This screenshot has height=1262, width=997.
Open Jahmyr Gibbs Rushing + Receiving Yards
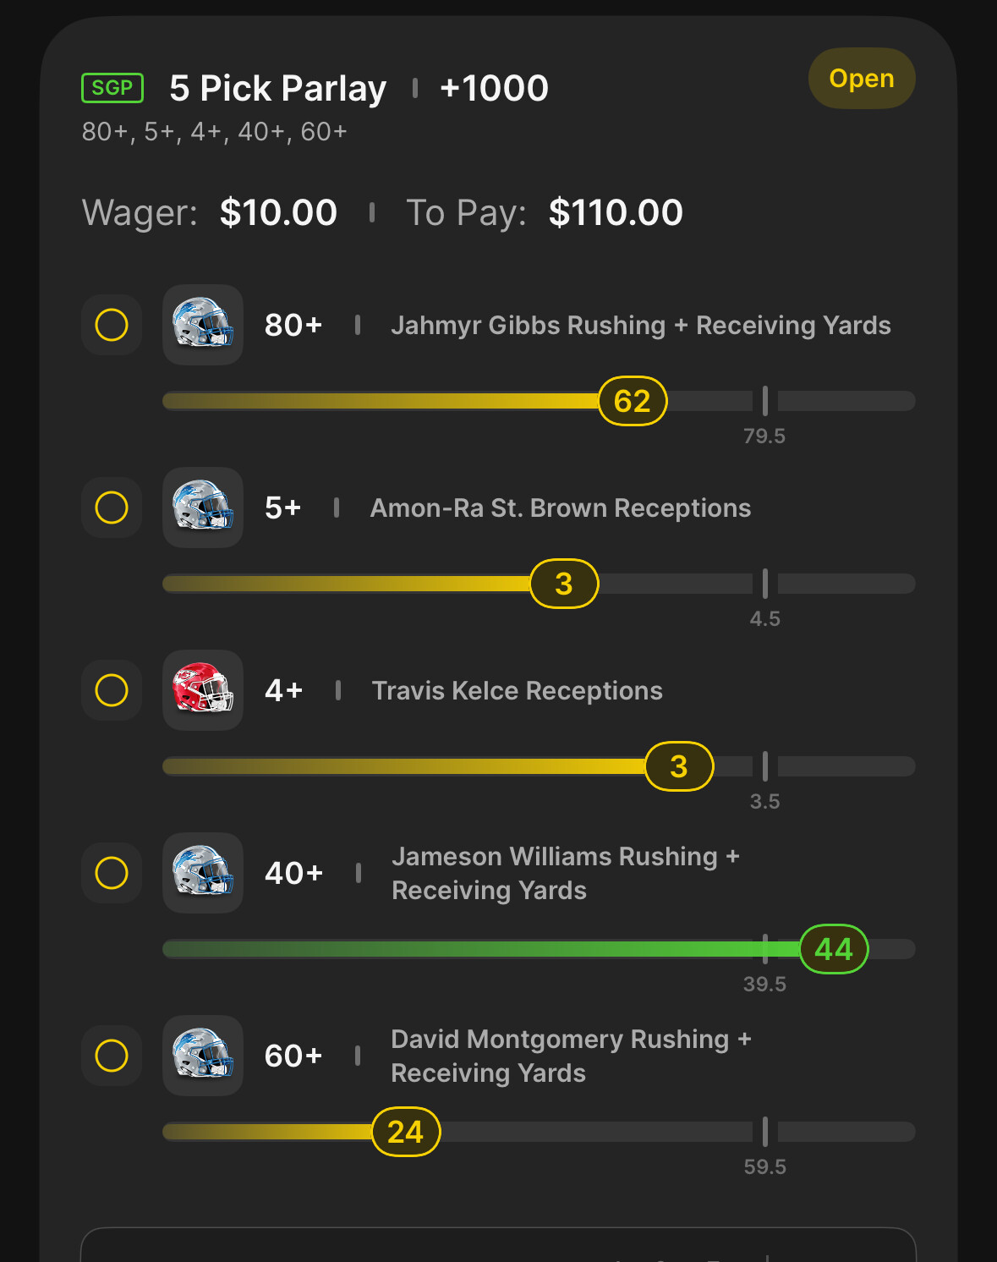tap(640, 326)
